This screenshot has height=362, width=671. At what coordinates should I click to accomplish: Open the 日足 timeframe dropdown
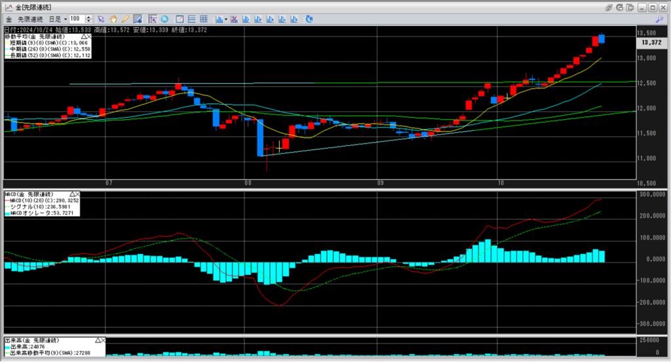(55, 19)
